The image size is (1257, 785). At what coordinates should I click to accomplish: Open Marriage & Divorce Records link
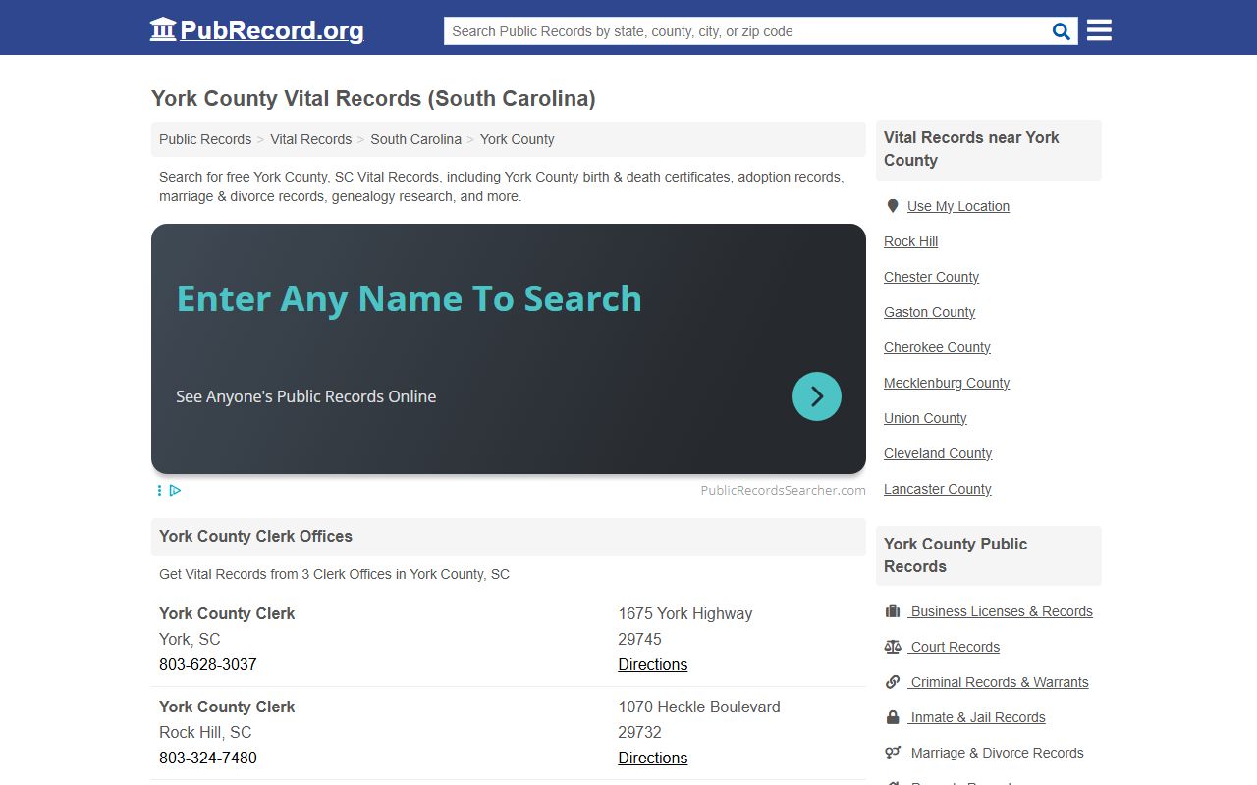996,753
